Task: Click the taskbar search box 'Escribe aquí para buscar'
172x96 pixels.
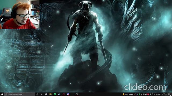Action: tap(20, 94)
